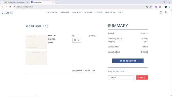
Task: Click the Subtotal $1281.00 value
Action: [x=144, y=33]
